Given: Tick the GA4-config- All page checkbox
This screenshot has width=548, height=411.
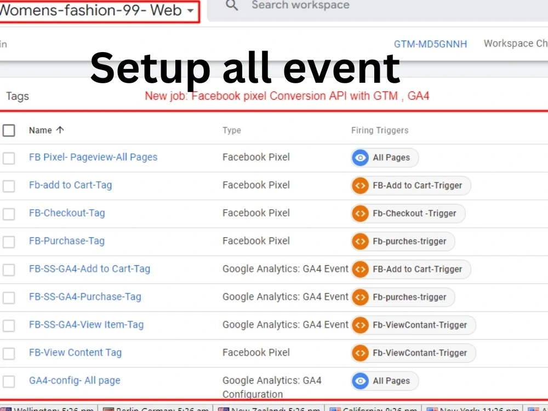Looking at the screenshot, I should pyautogui.click(x=9, y=381).
